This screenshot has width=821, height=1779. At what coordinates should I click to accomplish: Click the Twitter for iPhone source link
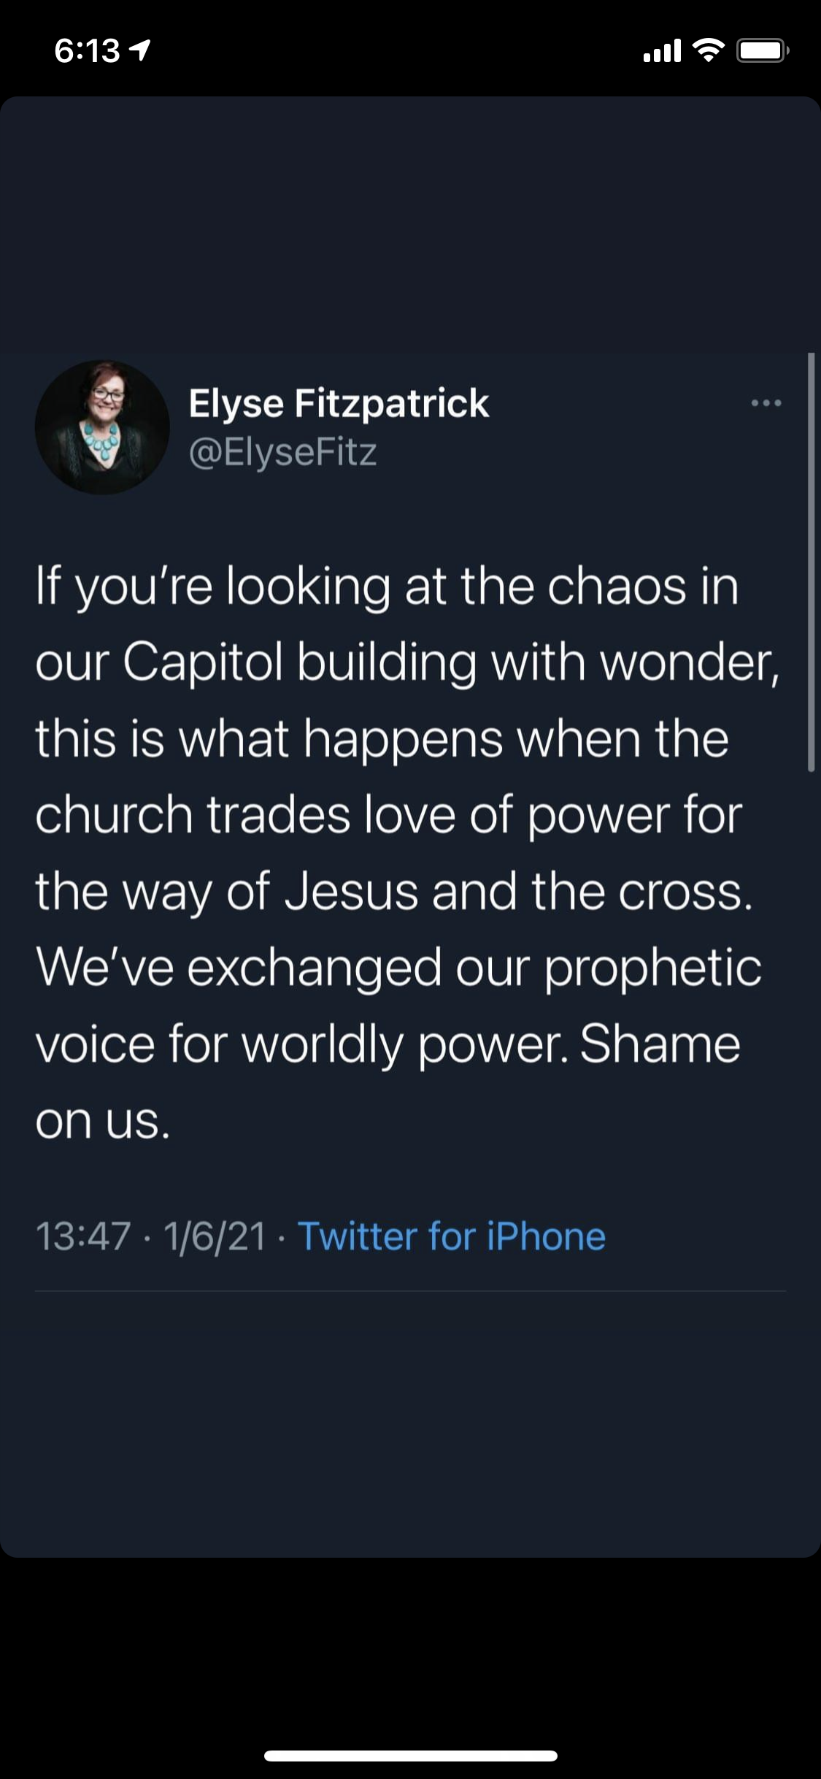point(452,1236)
